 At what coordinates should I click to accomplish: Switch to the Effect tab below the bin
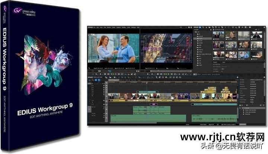200,75
